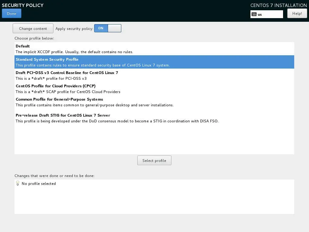Click the 'DoD consensus model' description line

[x=117, y=121]
